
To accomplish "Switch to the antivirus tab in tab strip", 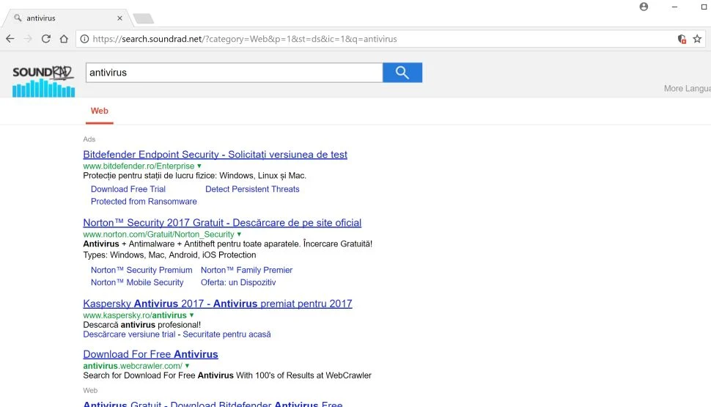I will pyautogui.click(x=68, y=18).
